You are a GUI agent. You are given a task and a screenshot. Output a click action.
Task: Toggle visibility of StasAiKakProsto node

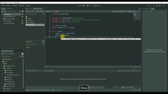(x=22, y=17)
